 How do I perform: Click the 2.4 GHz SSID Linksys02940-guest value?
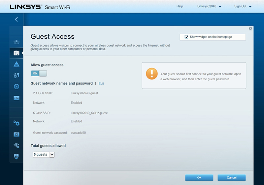click(84, 93)
